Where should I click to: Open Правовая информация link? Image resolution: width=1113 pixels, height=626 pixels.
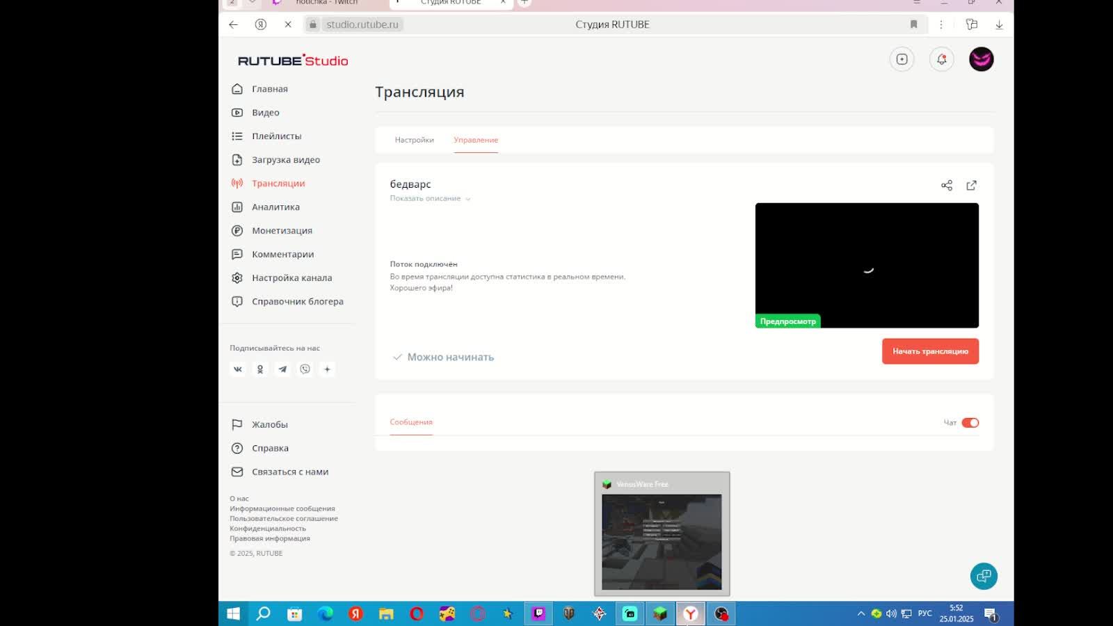point(270,538)
